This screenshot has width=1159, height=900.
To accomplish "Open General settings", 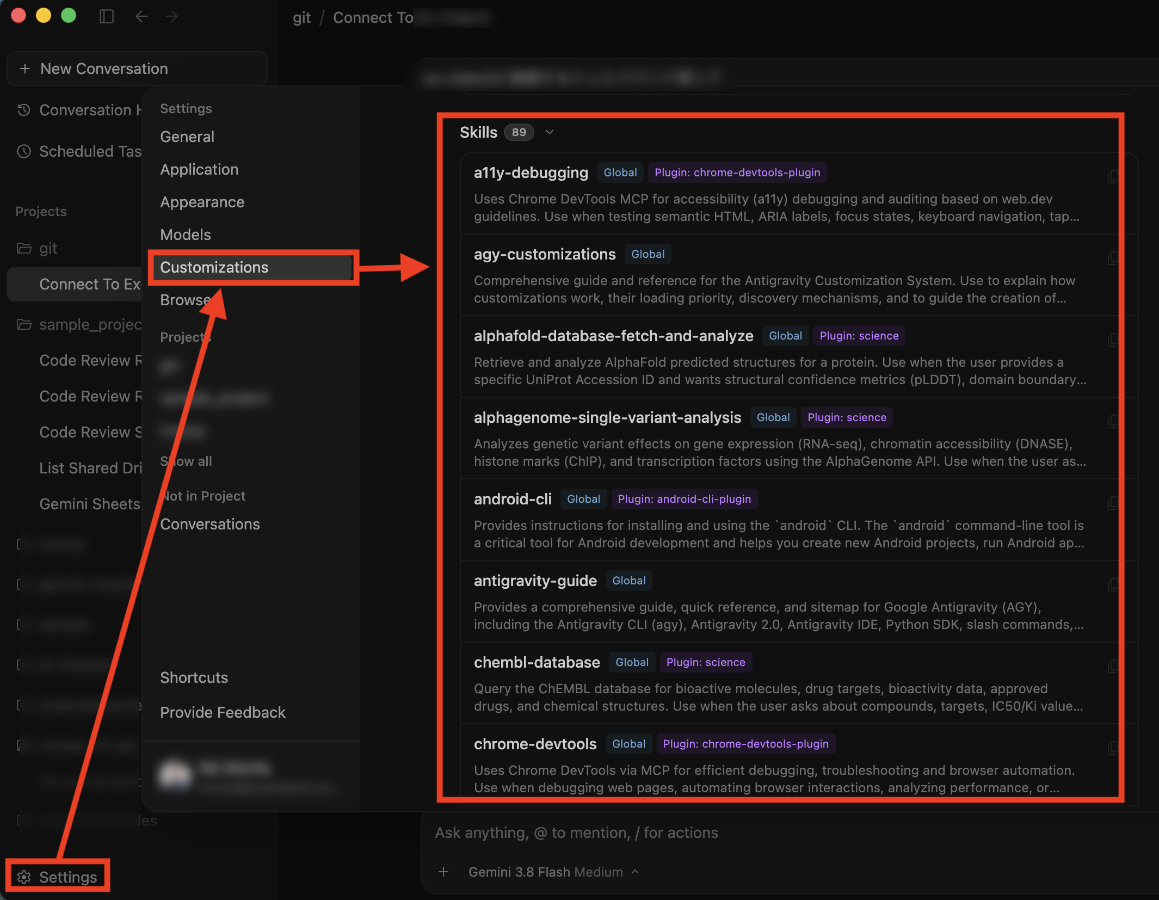I will point(187,137).
